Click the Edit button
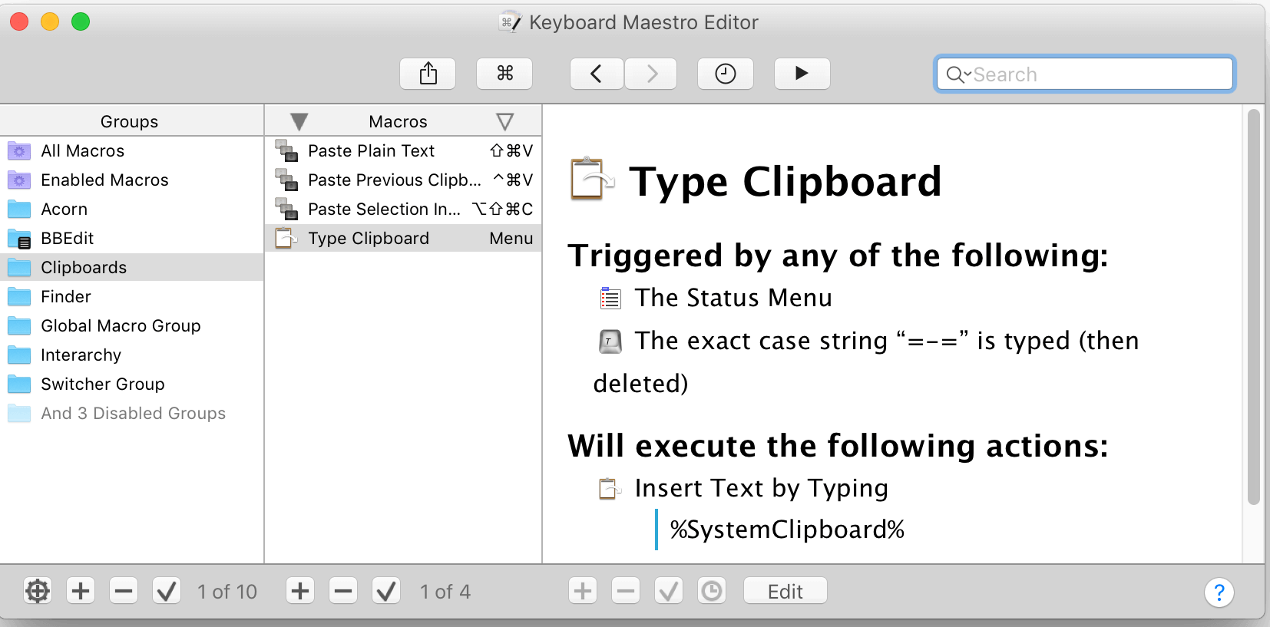1270x627 pixels. pos(785,591)
